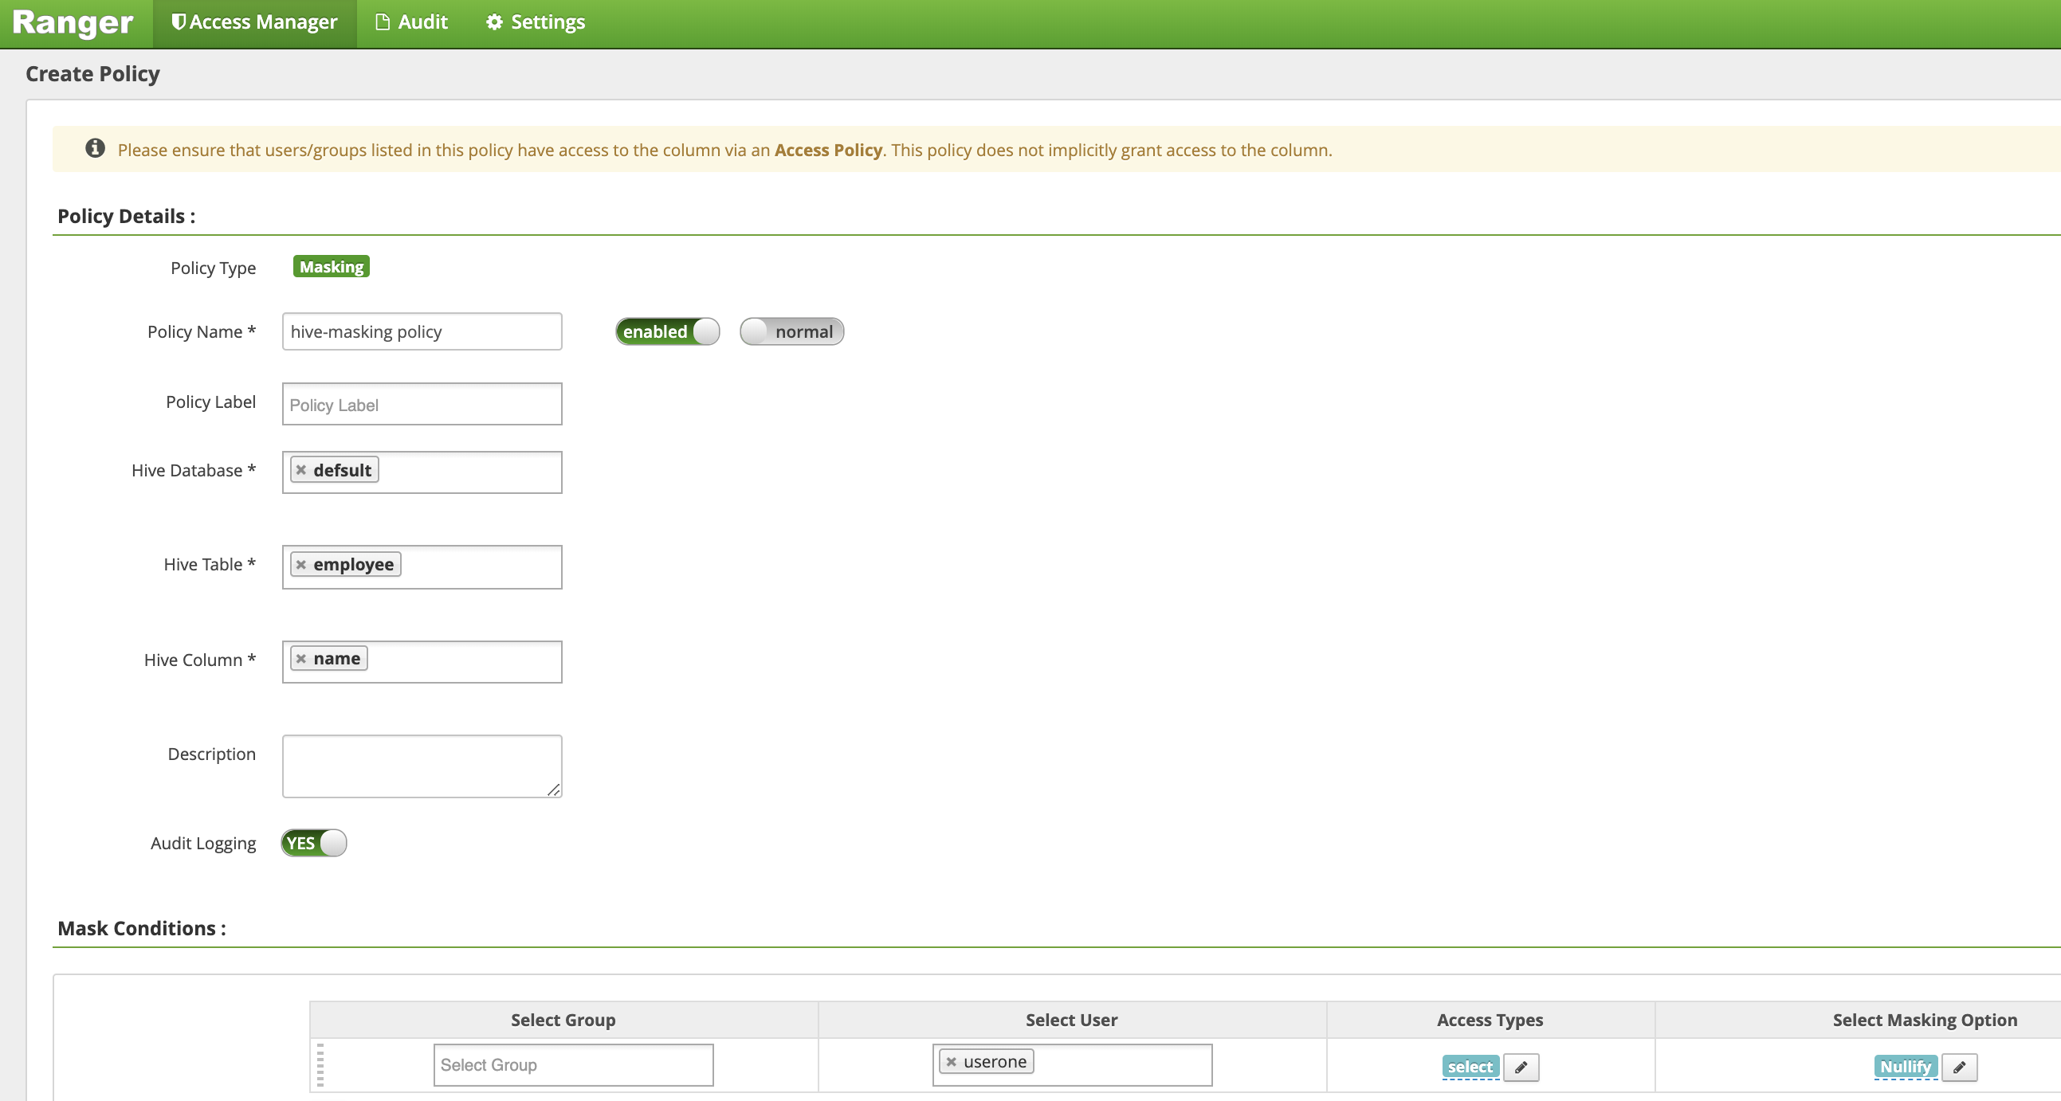Open the Select User selection field
2061x1101 pixels.
point(1120,1065)
